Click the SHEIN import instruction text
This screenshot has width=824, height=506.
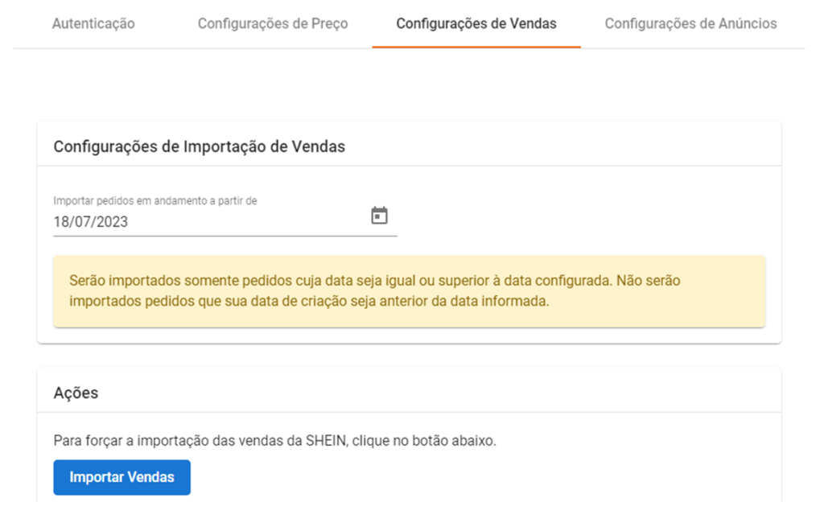[275, 440]
